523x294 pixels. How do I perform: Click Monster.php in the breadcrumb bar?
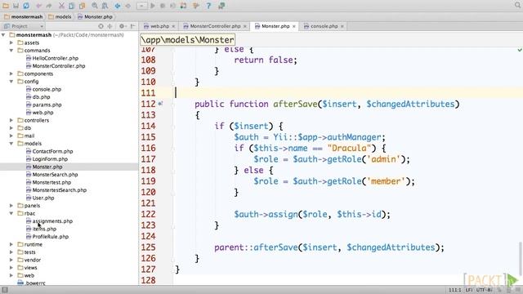(98, 16)
